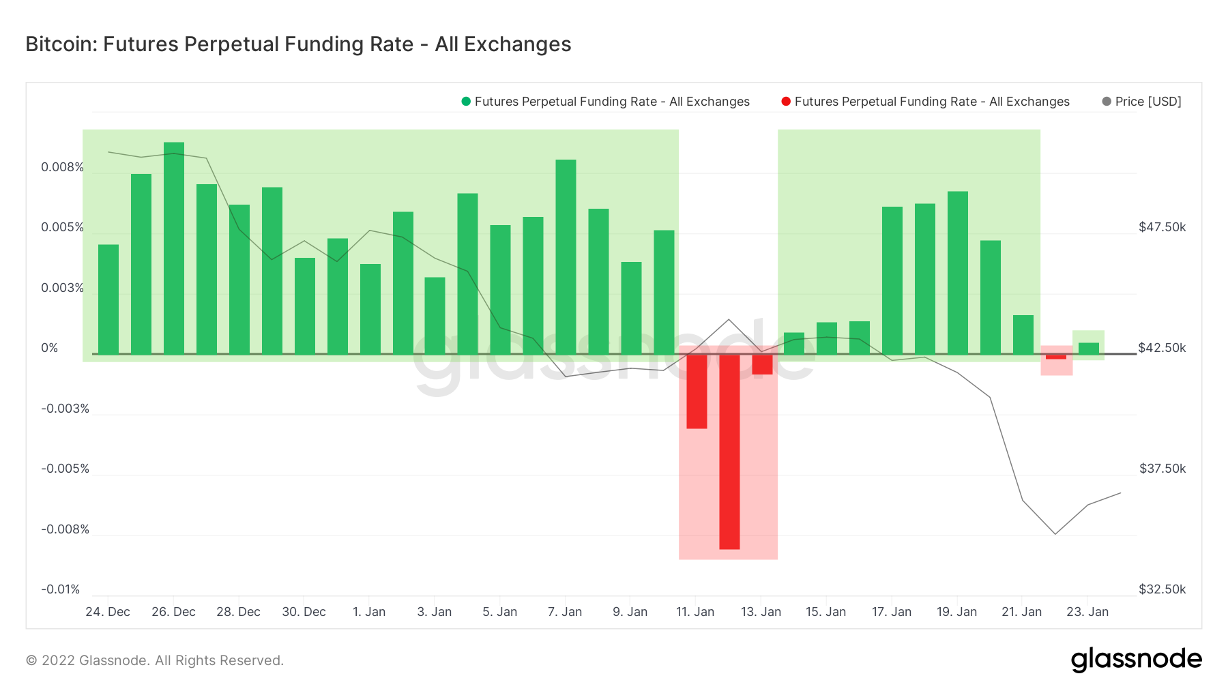This screenshot has height=691, width=1228.
Task: Select the deepest red bar on 12 Jan
Action: (x=729, y=452)
